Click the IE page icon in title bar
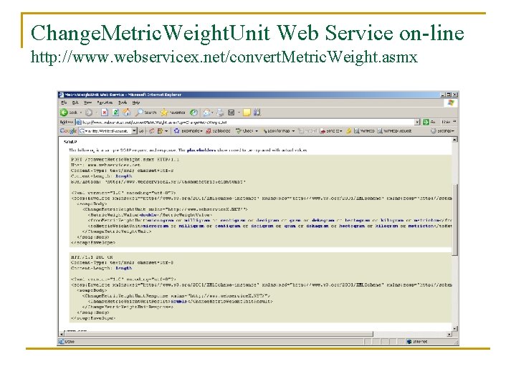 61,95
